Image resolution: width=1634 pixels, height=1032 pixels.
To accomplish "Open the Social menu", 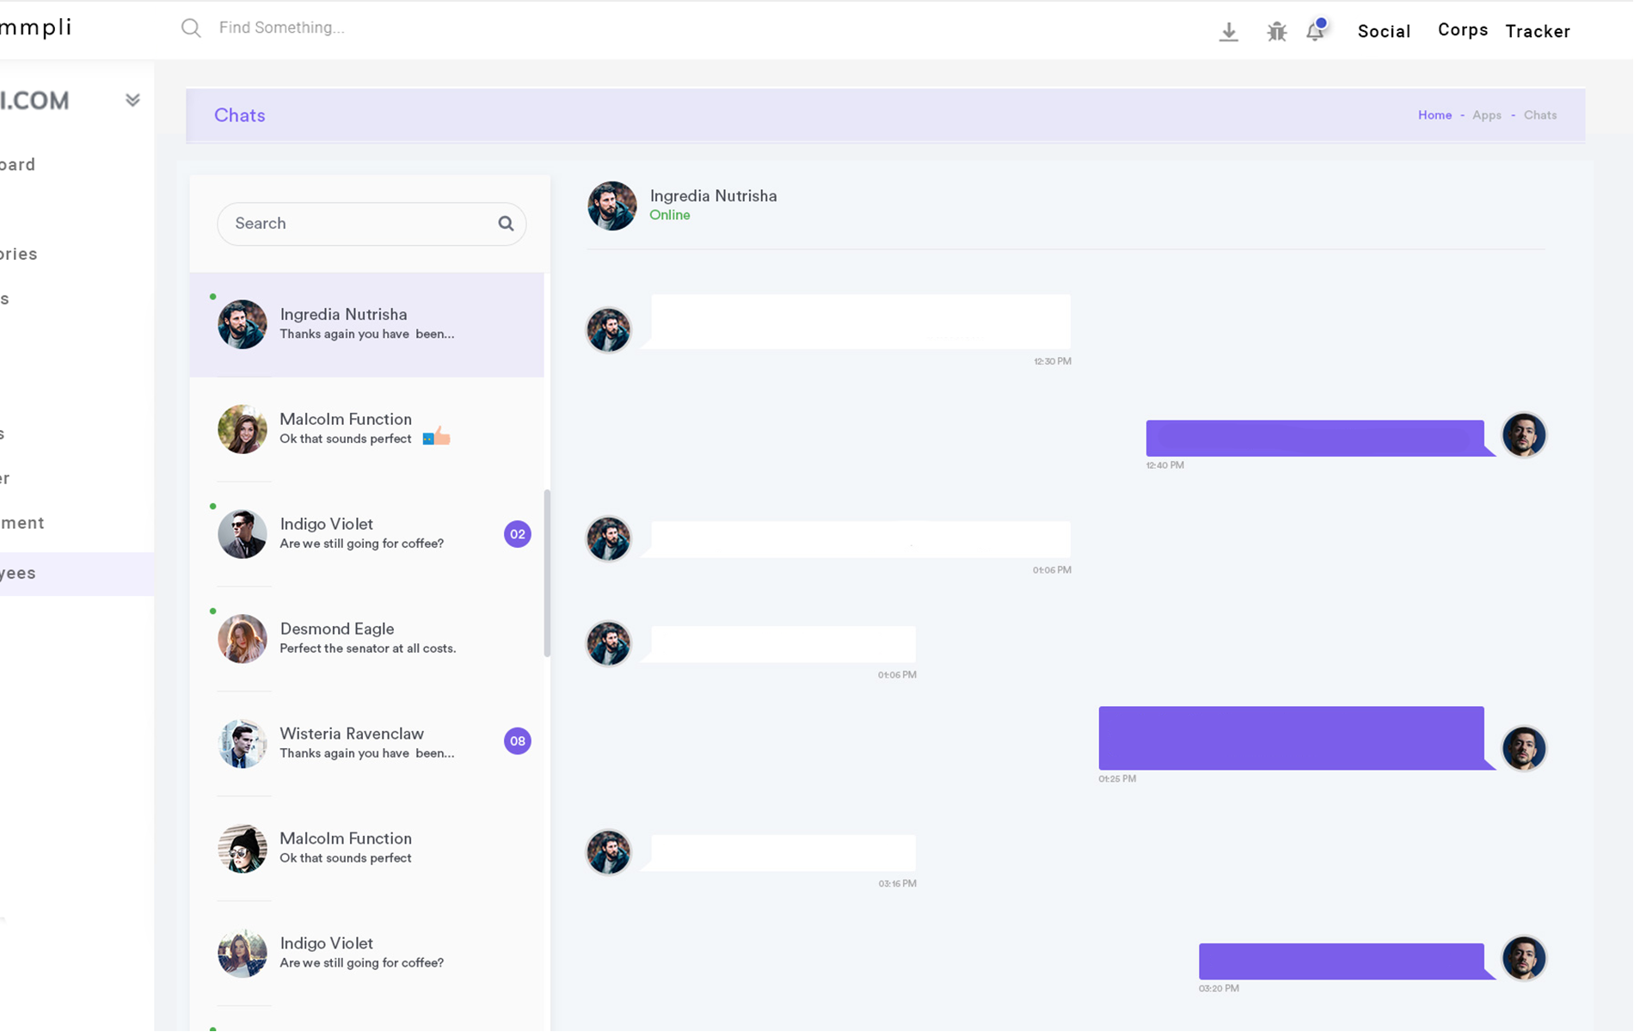I will pos(1384,32).
